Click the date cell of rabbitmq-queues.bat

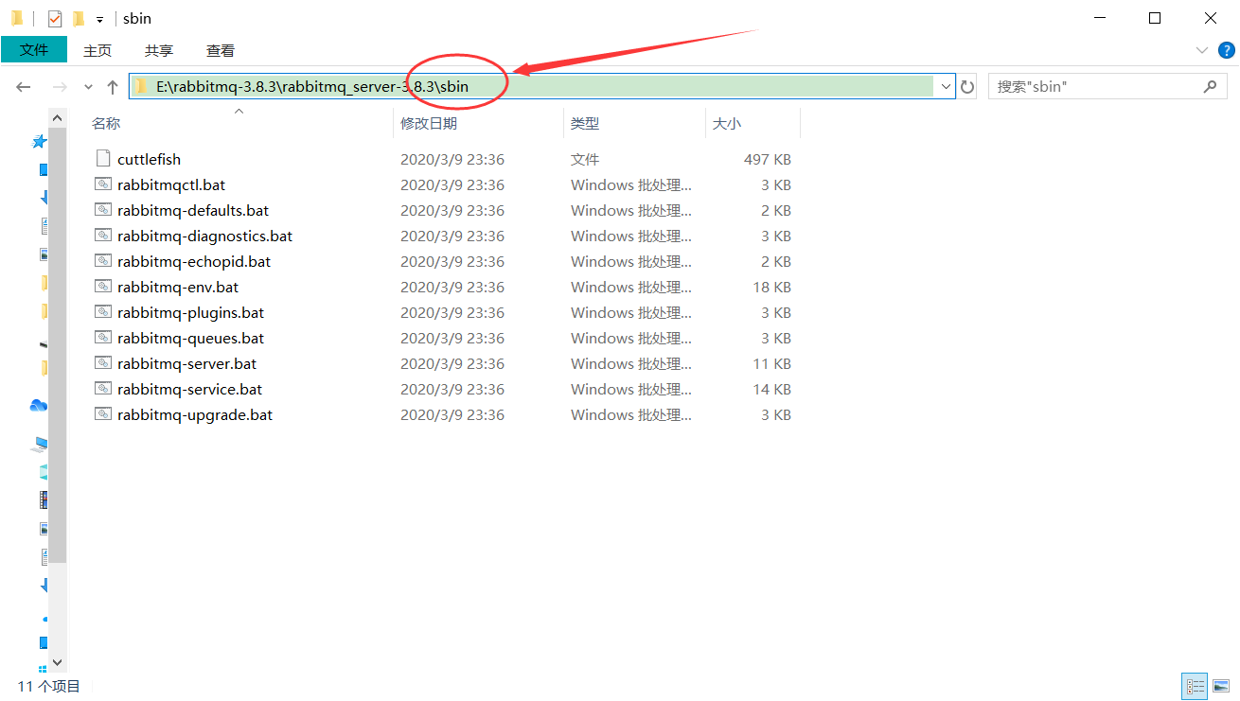pos(452,338)
